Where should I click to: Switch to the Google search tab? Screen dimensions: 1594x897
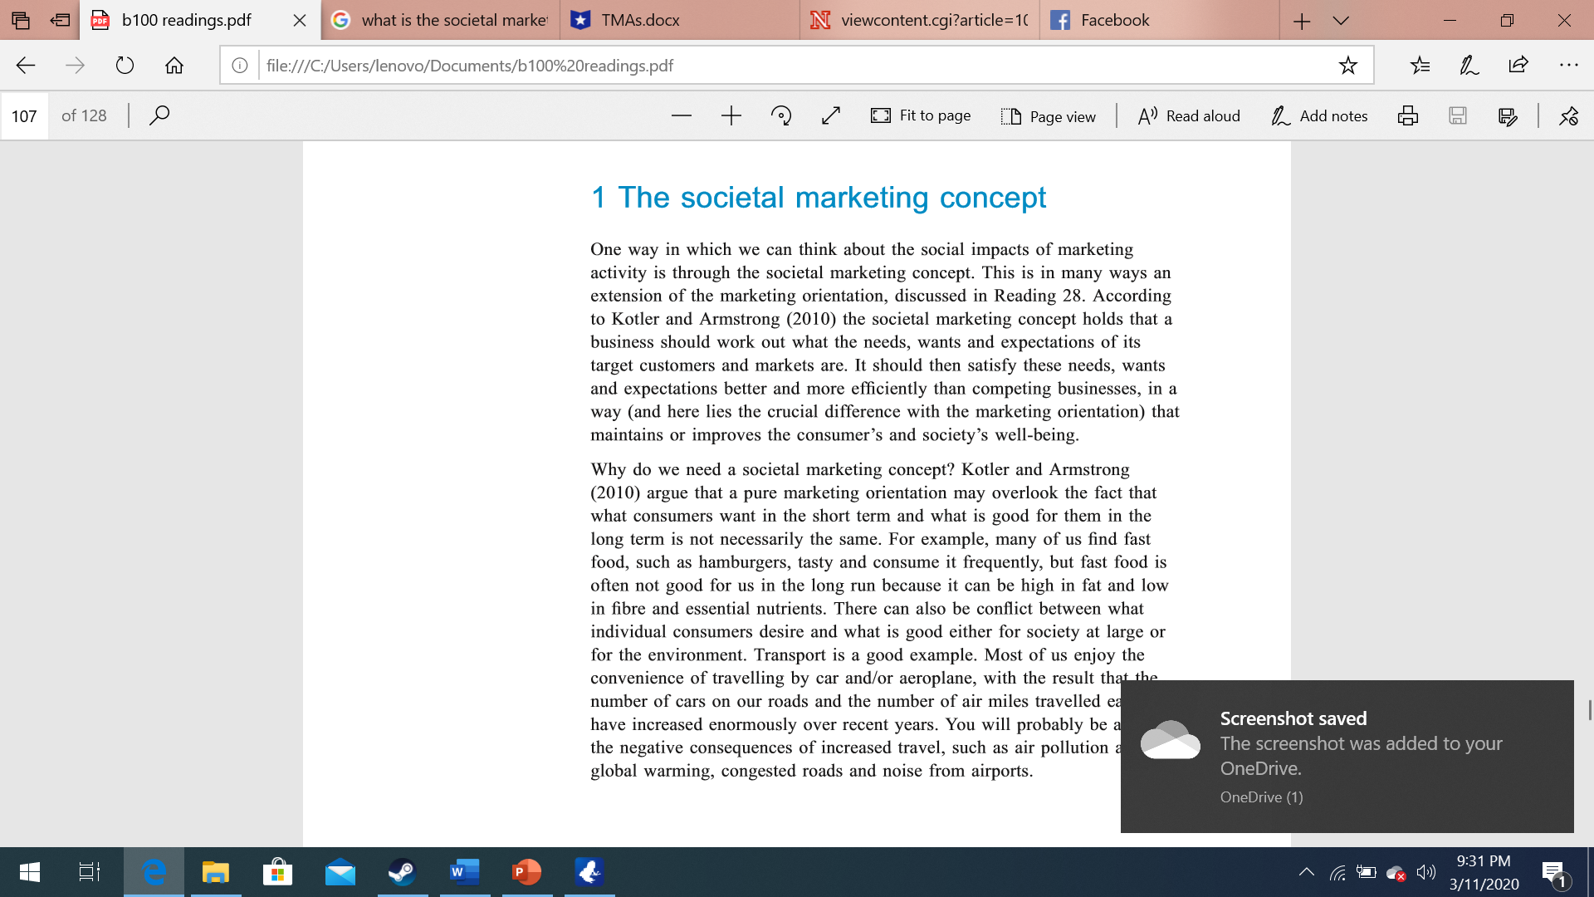point(440,20)
